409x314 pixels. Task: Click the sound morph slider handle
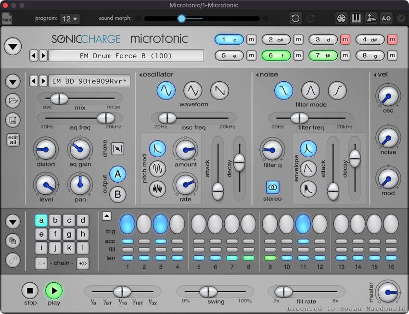[x=181, y=18]
